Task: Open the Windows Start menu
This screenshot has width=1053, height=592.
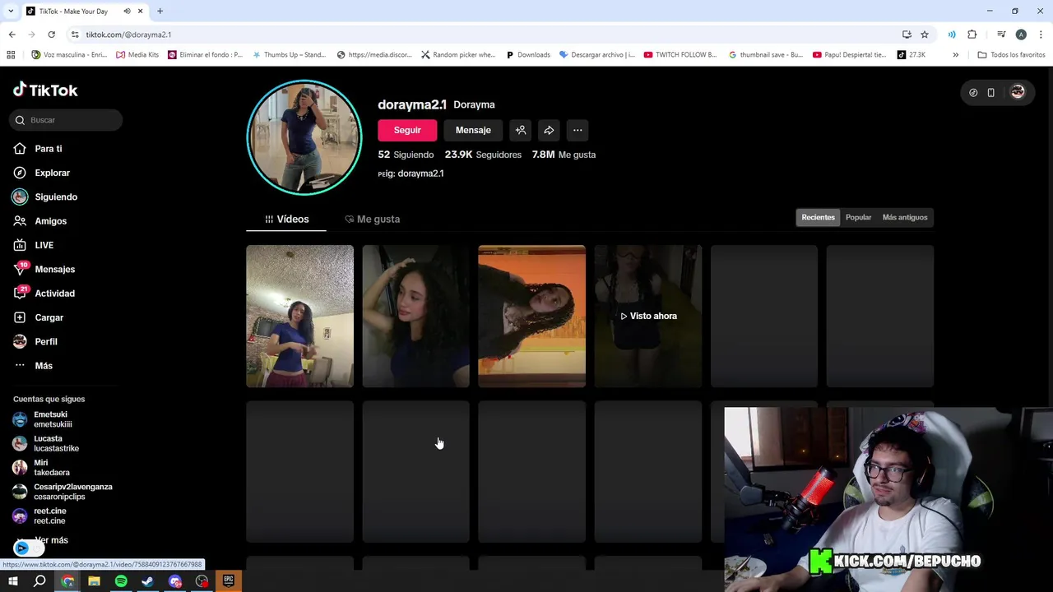Action: coord(13,581)
